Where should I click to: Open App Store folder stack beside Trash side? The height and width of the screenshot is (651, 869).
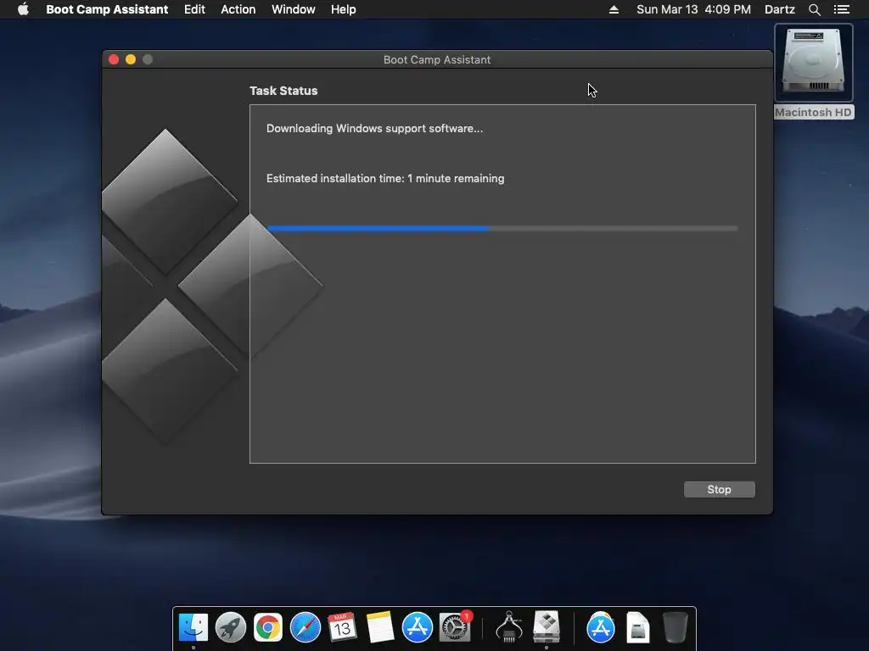tap(600, 627)
